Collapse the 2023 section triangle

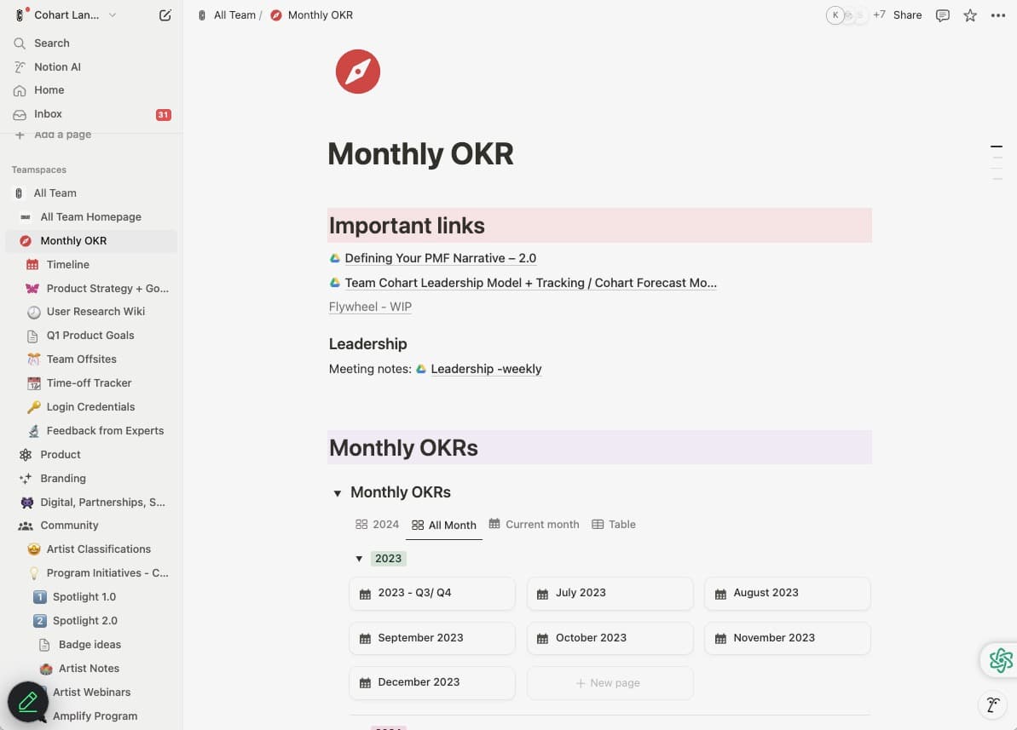click(360, 558)
